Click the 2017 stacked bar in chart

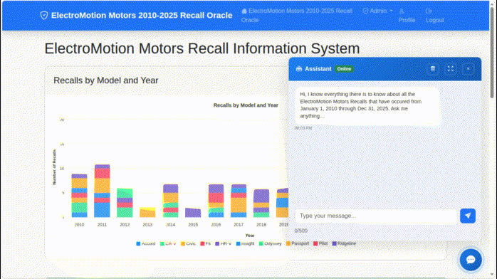(x=239, y=201)
